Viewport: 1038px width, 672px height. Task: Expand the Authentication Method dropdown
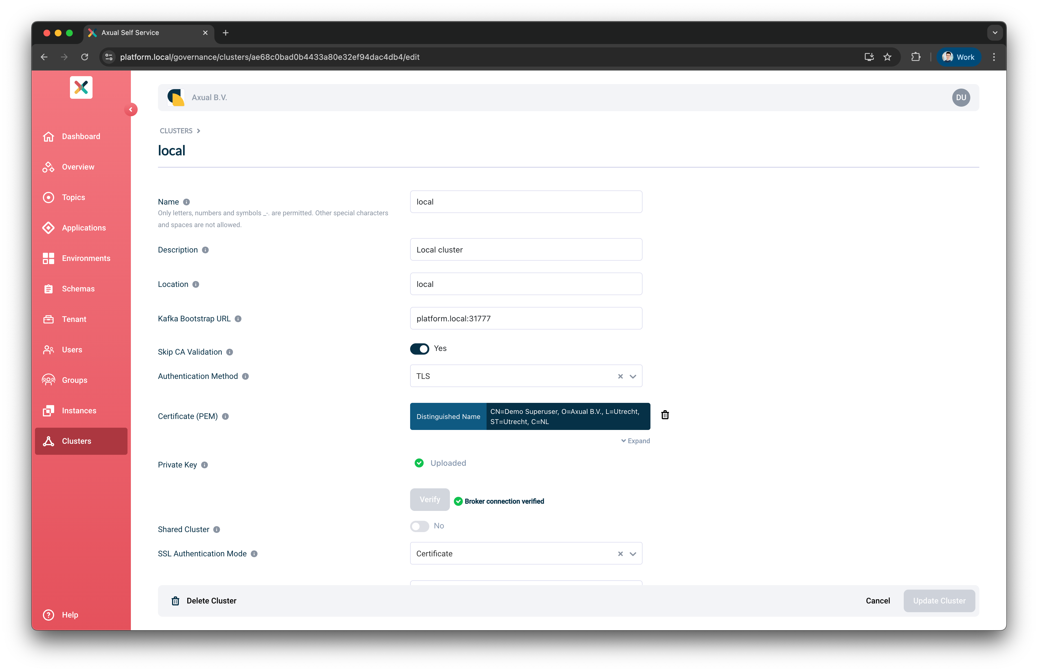pyautogui.click(x=632, y=376)
